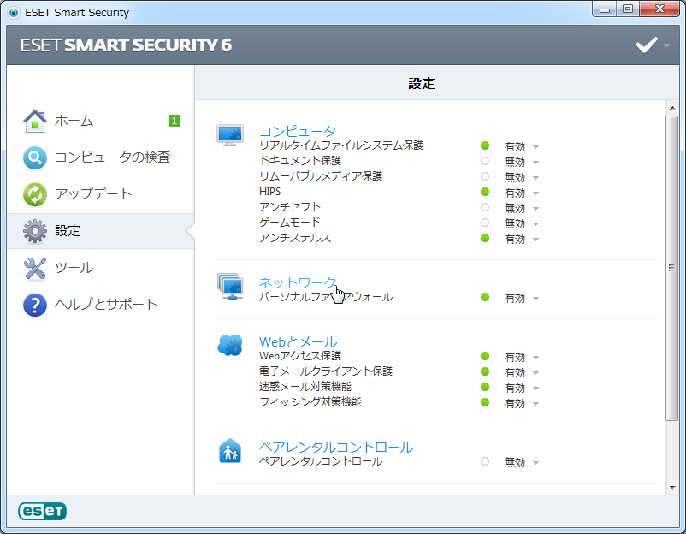Image resolution: width=686 pixels, height=534 pixels.
Task: Click the vertical scrollbar in settings panel
Action: 671,267
